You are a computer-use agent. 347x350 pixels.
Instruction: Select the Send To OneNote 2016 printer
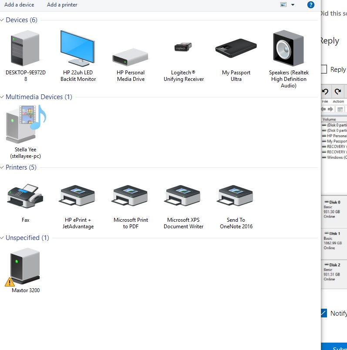[236, 207]
